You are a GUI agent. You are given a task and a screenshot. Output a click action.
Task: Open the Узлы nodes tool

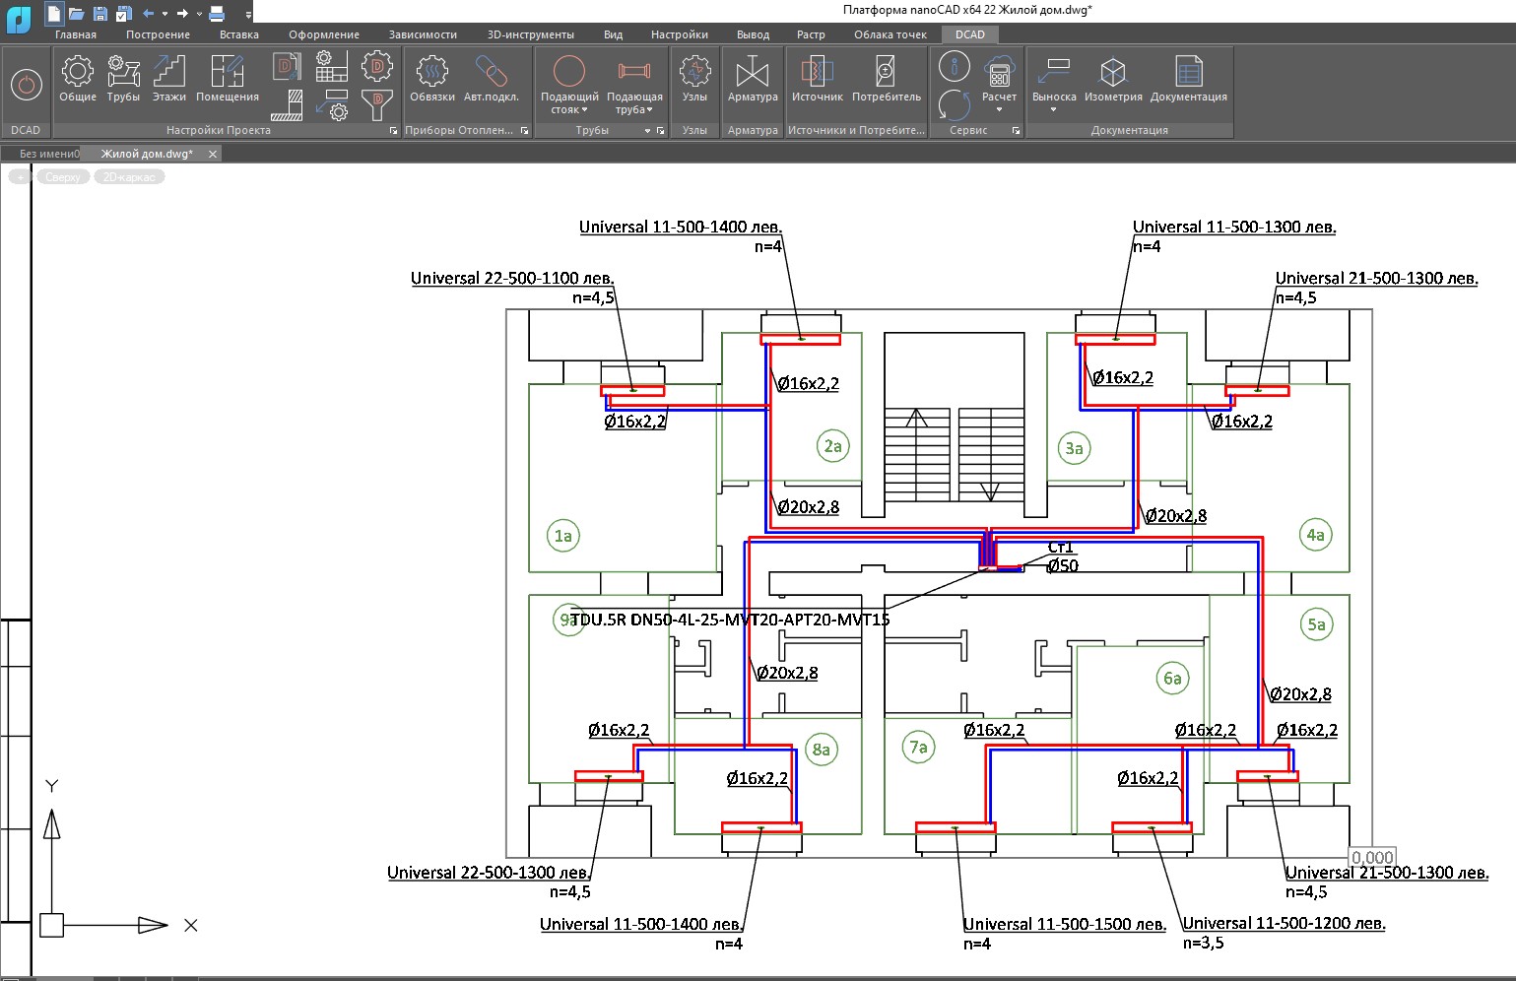coord(694,78)
